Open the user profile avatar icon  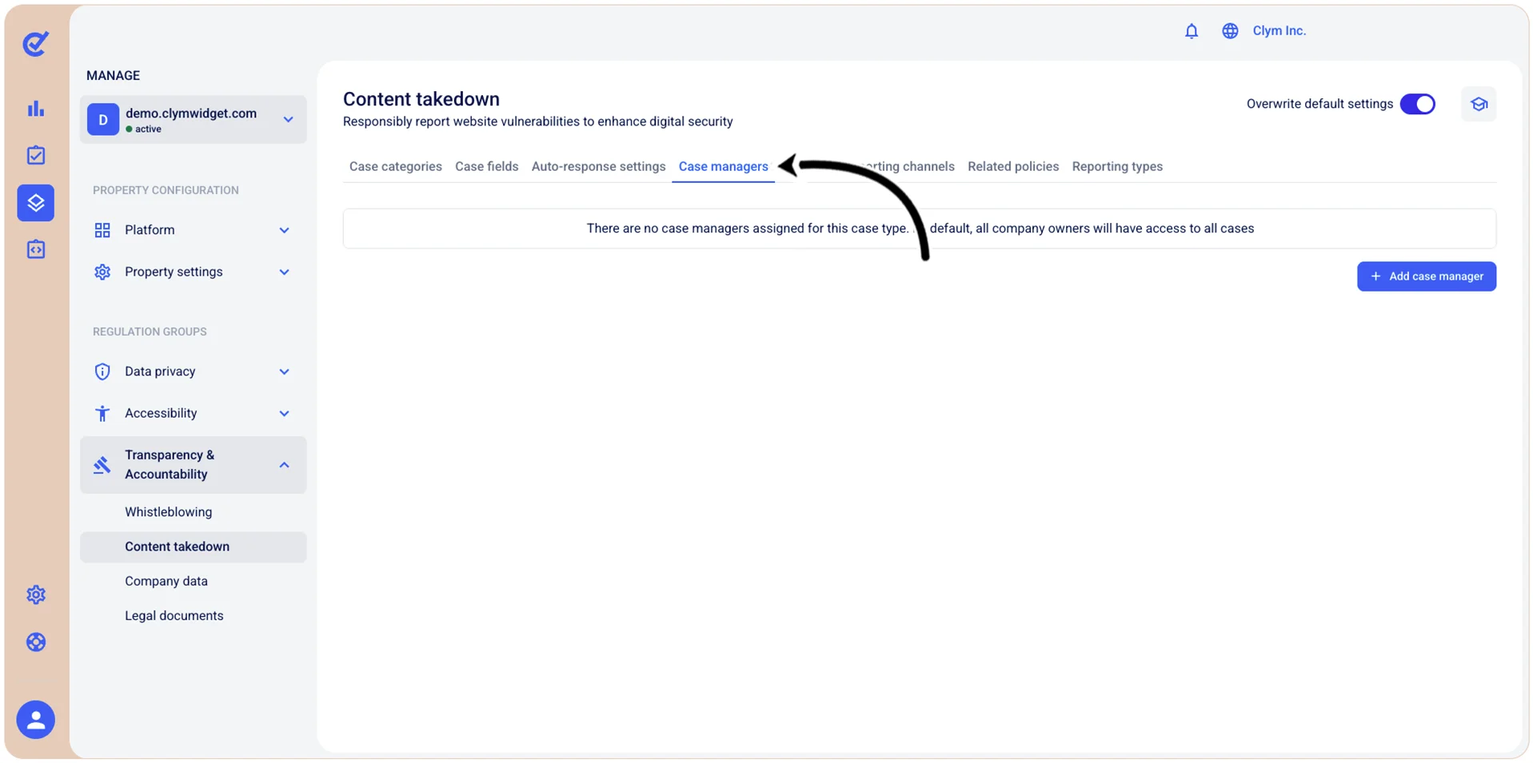pyautogui.click(x=36, y=720)
